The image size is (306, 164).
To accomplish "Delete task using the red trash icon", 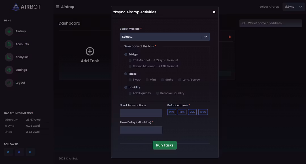I will [x=229, y=37].
